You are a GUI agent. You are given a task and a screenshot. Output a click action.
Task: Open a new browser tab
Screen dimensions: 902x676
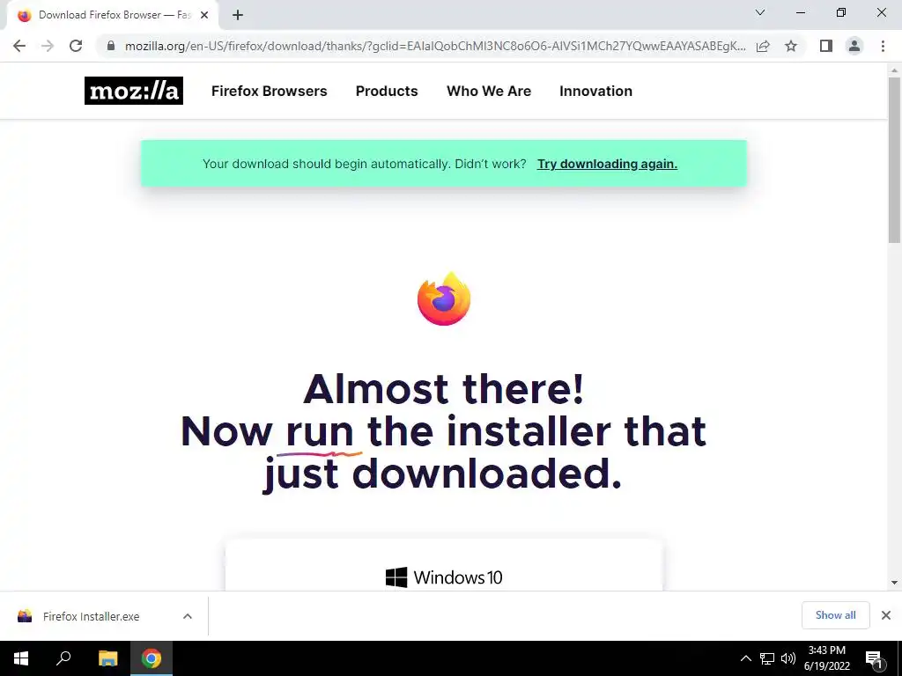[238, 16]
